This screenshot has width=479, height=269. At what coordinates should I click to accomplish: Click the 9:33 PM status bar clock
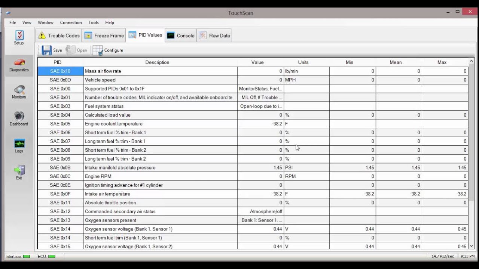tap(467, 256)
